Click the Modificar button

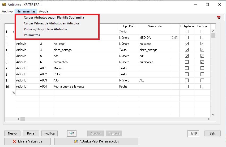pyautogui.click(x=49, y=133)
